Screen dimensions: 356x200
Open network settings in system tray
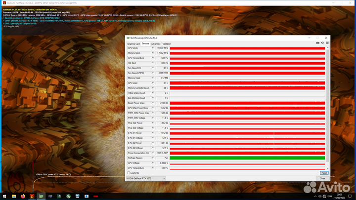tap(324, 197)
